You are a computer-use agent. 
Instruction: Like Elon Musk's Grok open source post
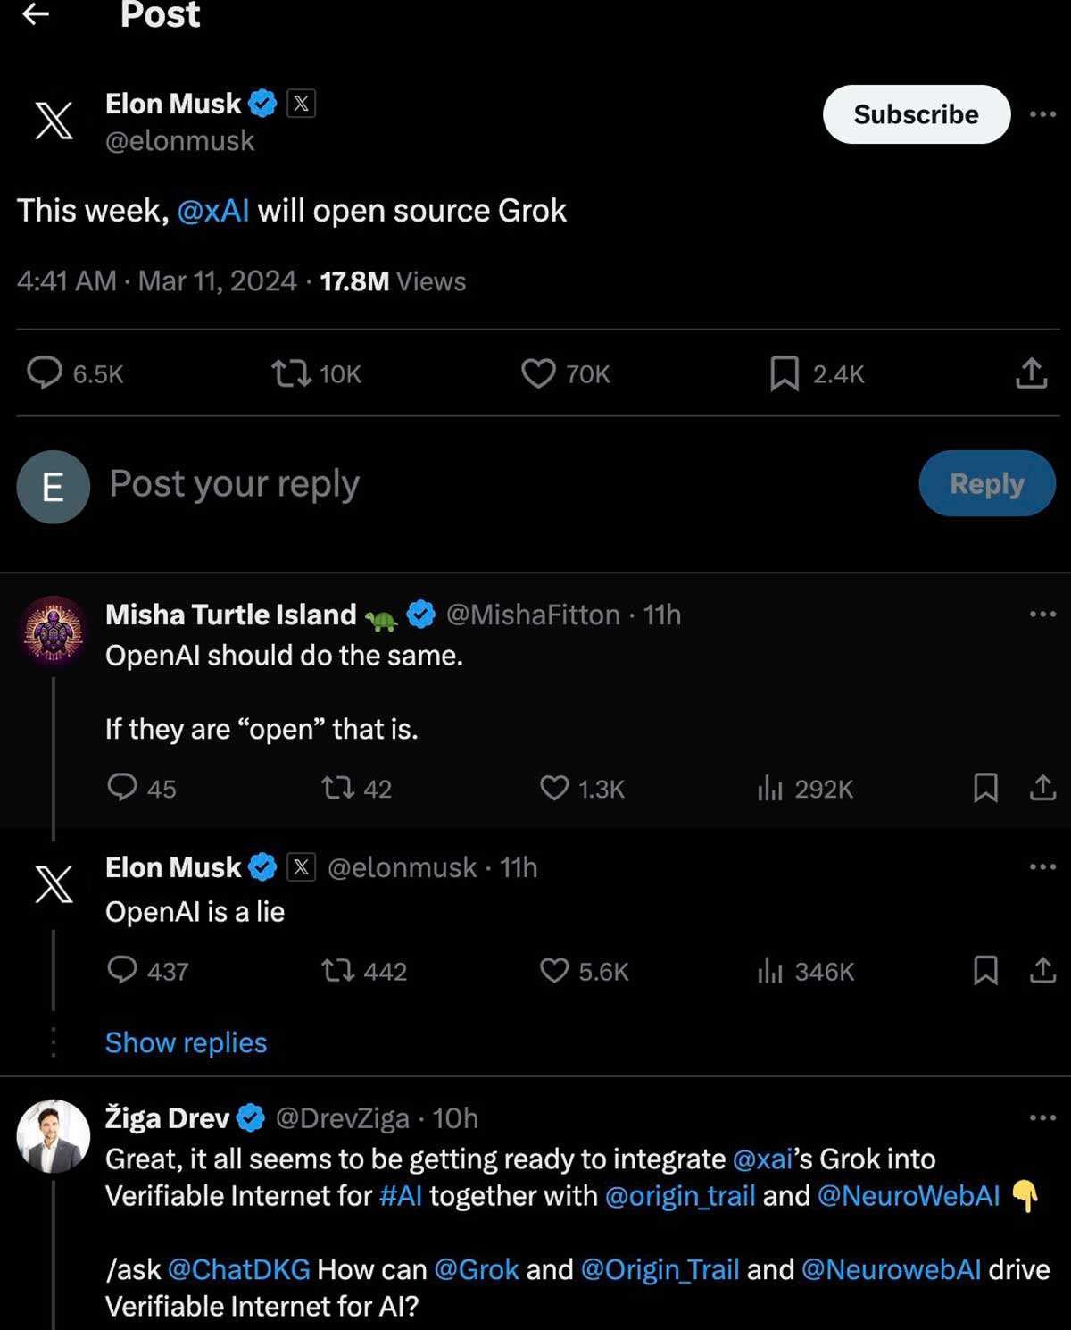pyautogui.click(x=541, y=375)
